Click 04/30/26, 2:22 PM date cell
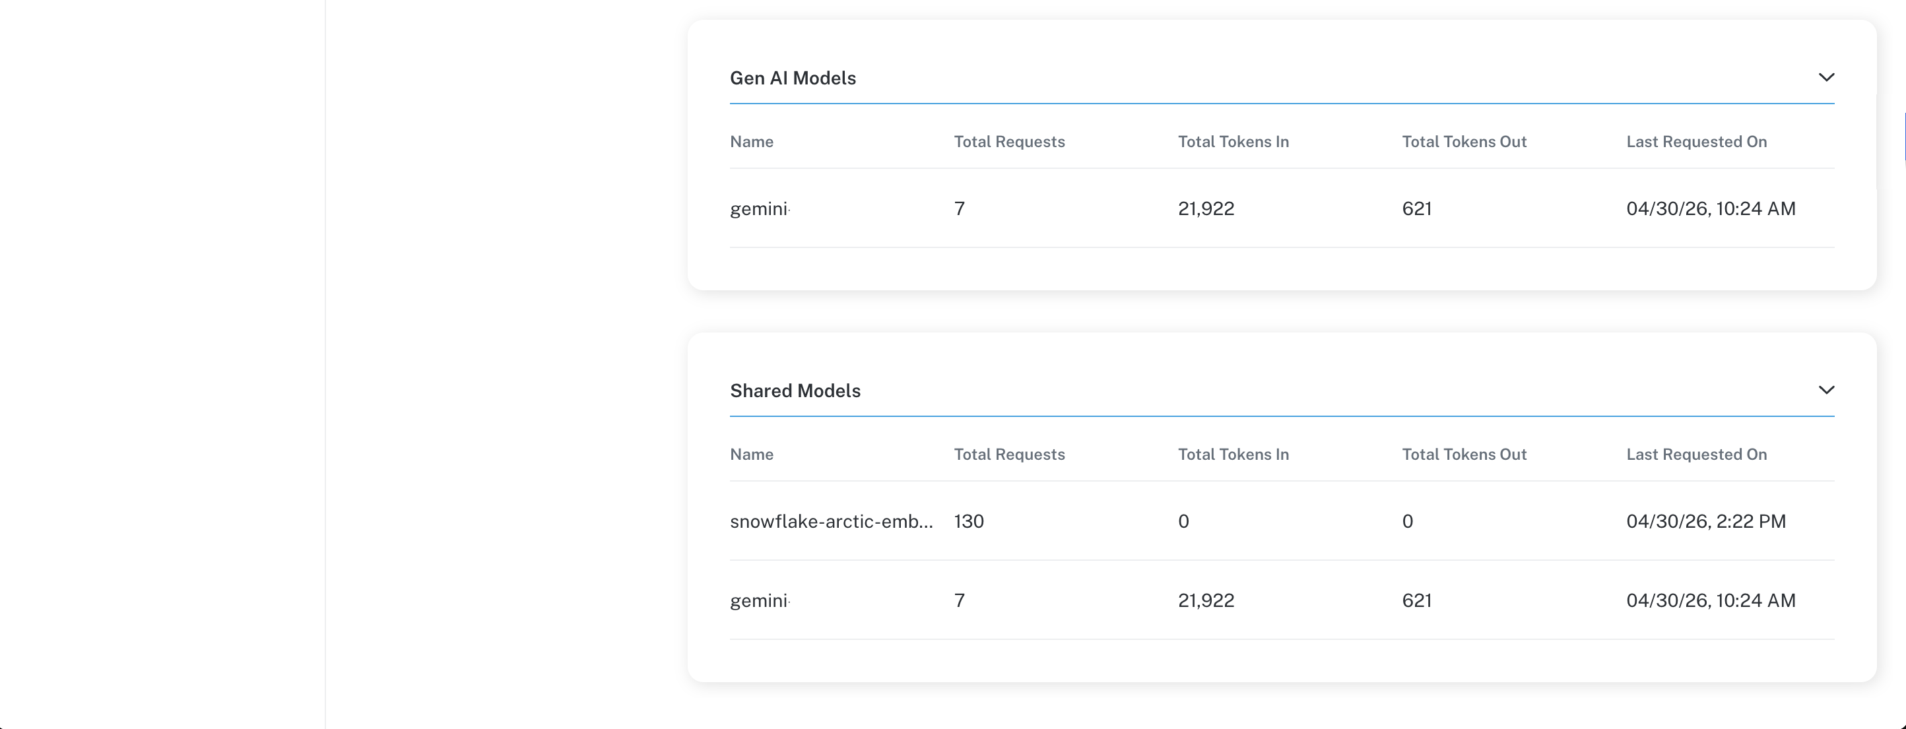The image size is (1906, 729). (1705, 521)
